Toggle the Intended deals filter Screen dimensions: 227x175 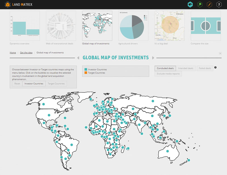coord(186,68)
